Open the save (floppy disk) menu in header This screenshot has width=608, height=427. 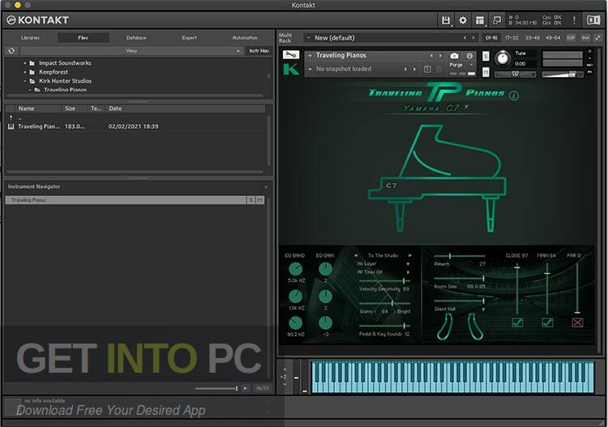tap(447, 20)
